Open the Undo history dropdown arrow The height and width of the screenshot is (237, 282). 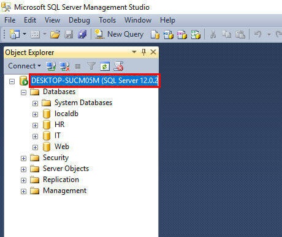(269, 34)
